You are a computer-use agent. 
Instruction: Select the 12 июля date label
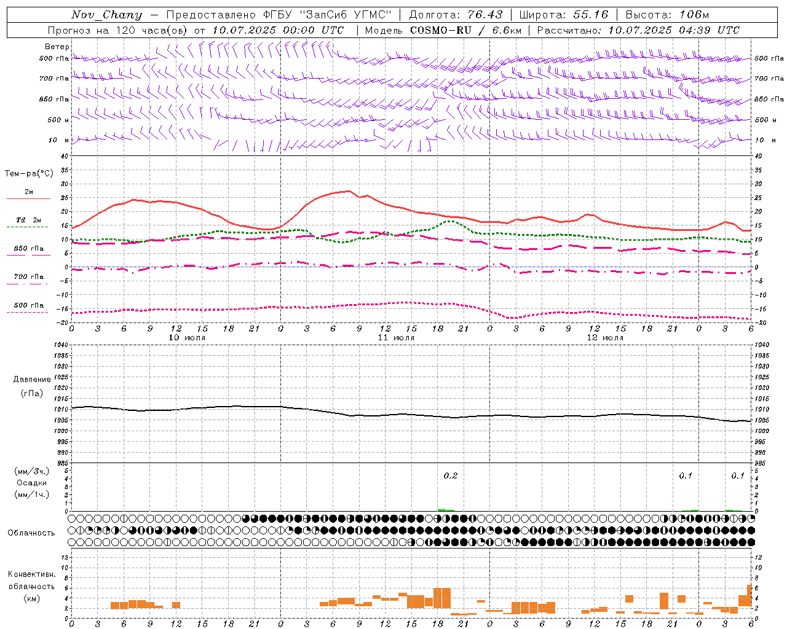[x=605, y=338]
